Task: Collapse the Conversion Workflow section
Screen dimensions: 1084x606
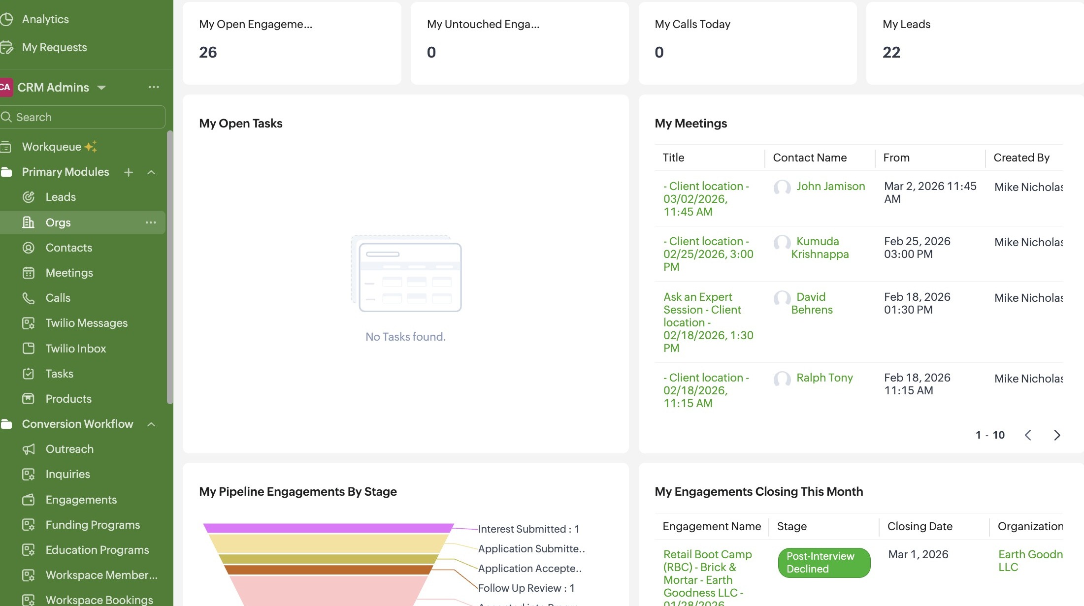Action: click(x=151, y=424)
